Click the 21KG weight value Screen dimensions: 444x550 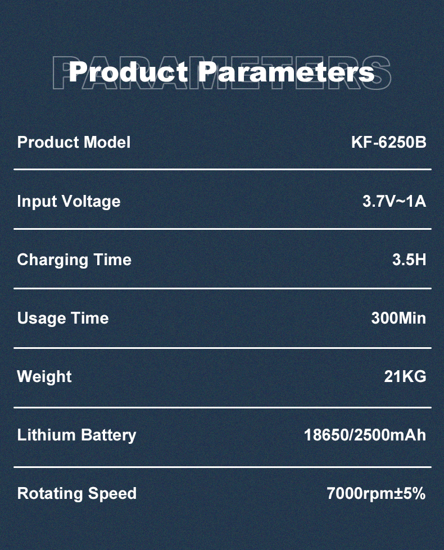pyautogui.click(x=405, y=377)
